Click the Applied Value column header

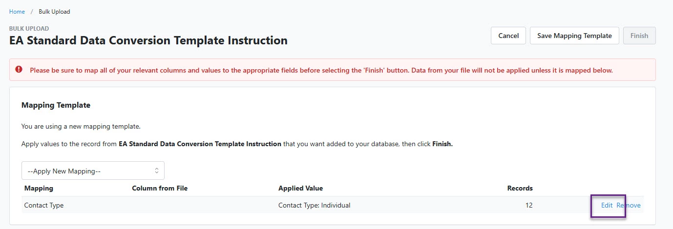(300, 188)
